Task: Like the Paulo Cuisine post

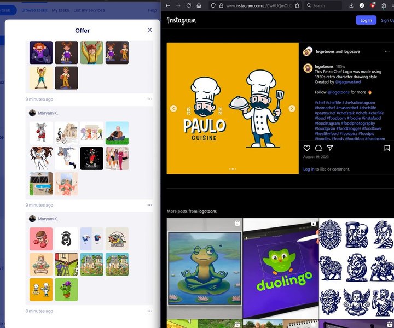Action: coord(306,148)
